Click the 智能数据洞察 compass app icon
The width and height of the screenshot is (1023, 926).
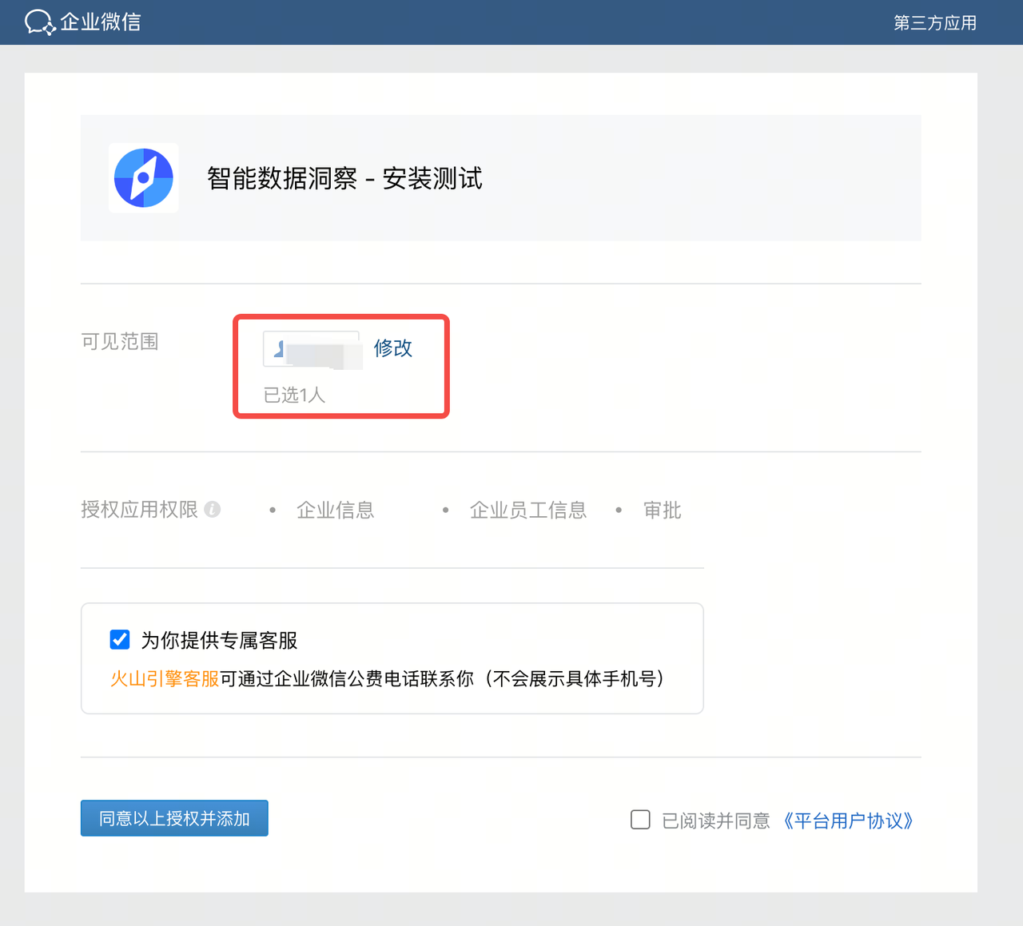click(144, 178)
